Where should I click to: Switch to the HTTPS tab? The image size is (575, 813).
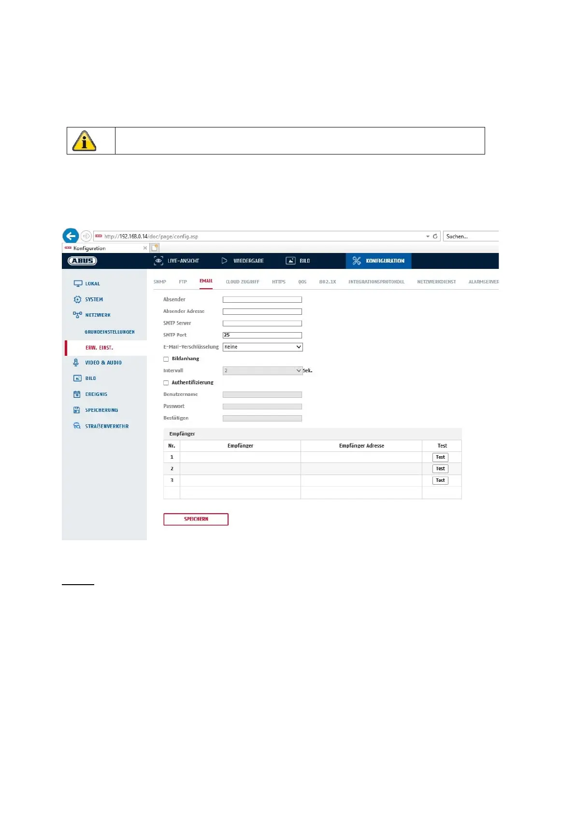[x=279, y=282]
